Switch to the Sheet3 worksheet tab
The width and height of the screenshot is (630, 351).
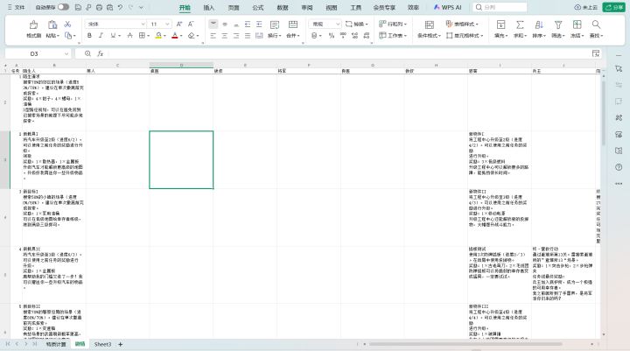pyautogui.click(x=102, y=345)
